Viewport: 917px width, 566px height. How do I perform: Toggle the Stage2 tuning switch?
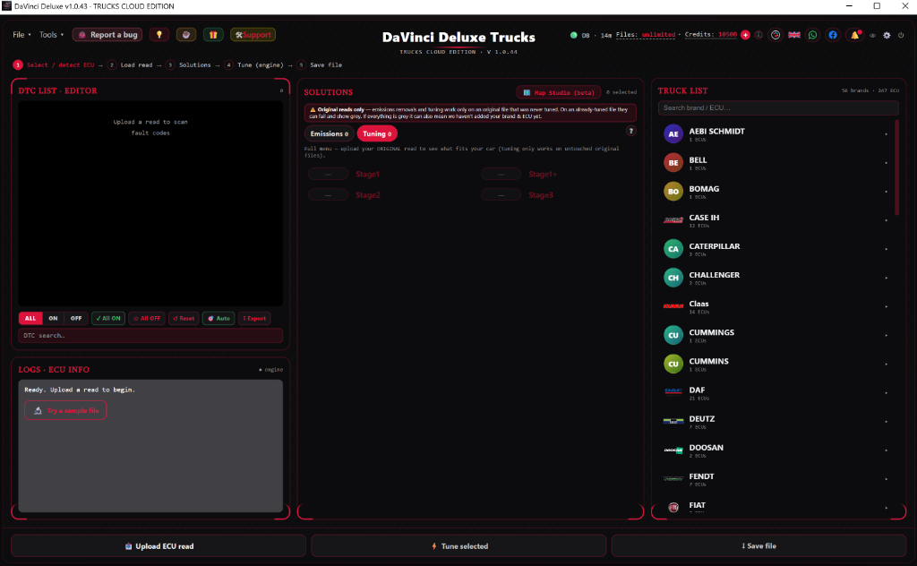[x=328, y=195]
